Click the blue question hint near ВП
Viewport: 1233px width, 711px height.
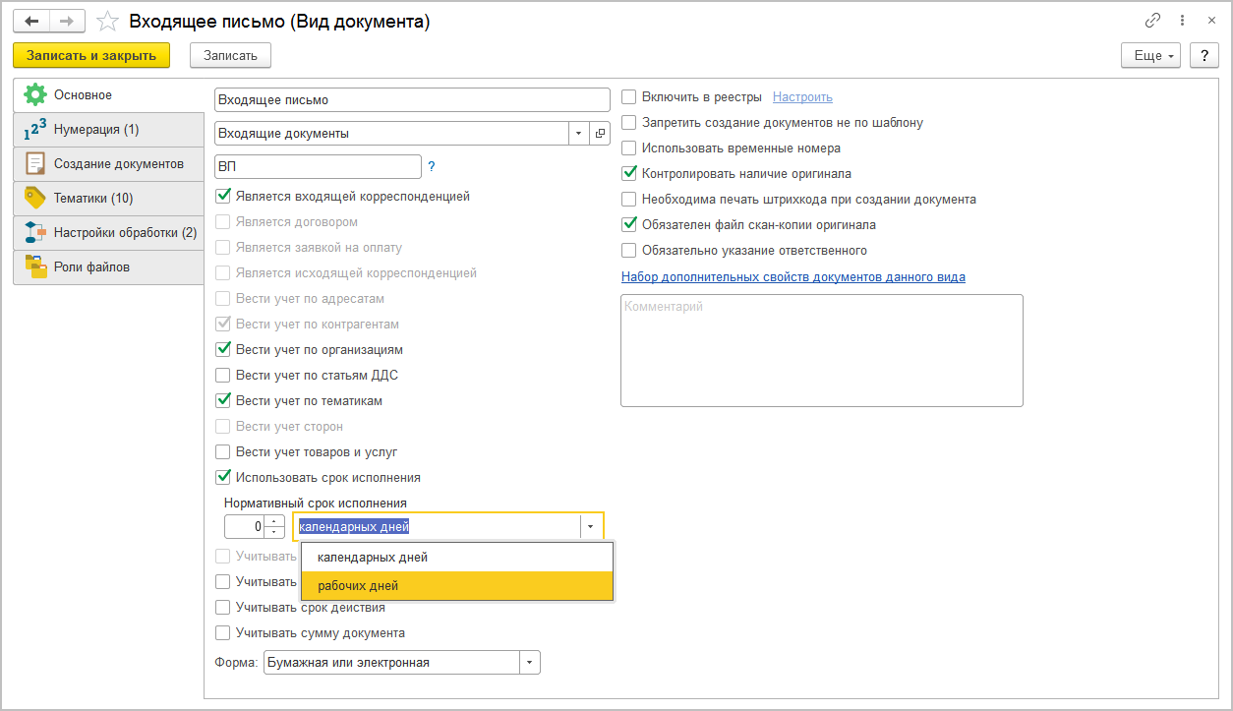pos(432,167)
